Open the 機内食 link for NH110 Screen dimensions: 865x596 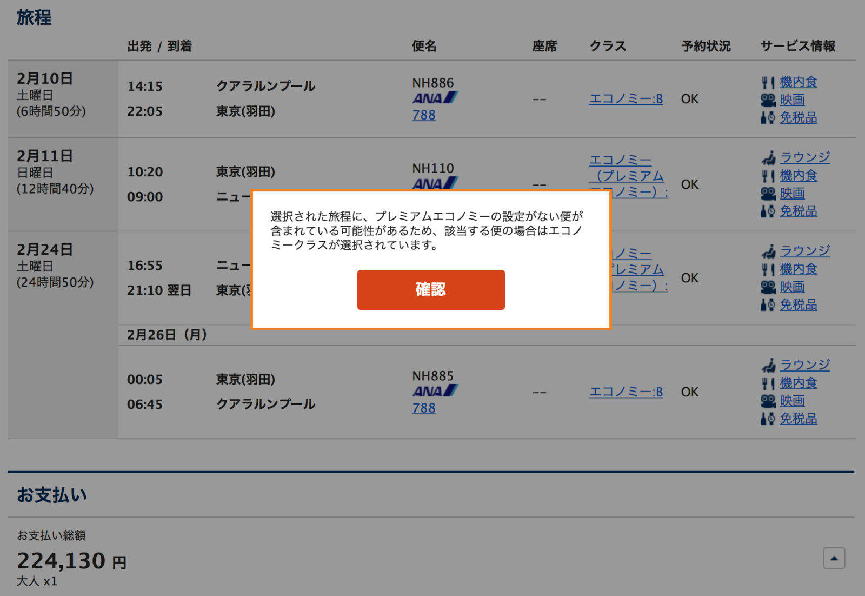pyautogui.click(x=799, y=176)
